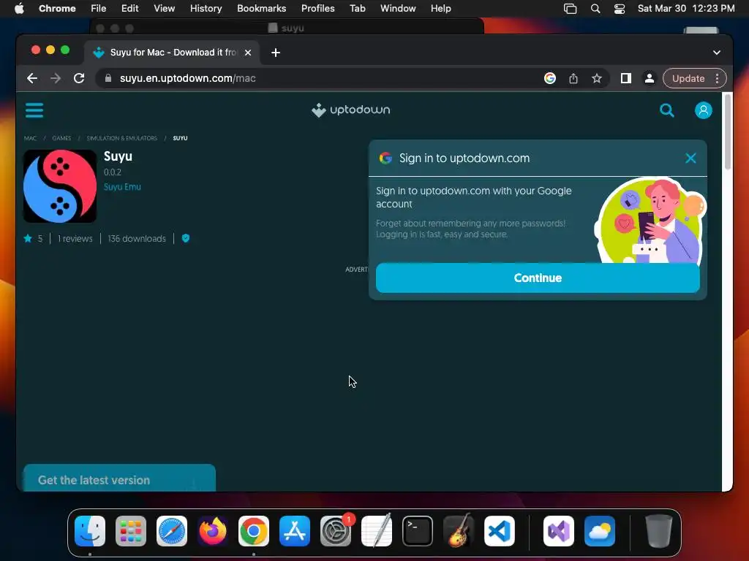749x561 pixels.
Task: Click the blue star rating icon
Action: [28, 238]
